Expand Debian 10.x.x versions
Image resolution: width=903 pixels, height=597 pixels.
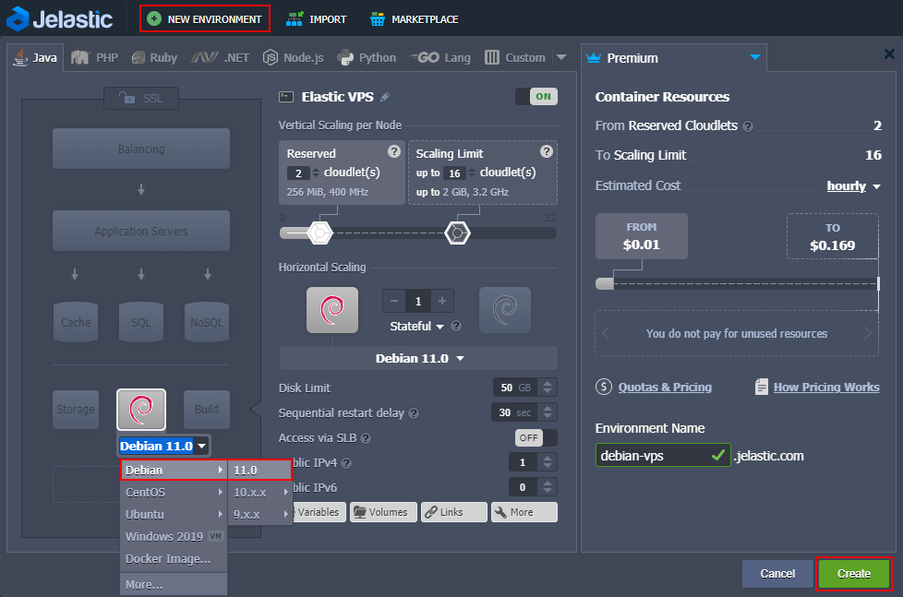point(259,492)
